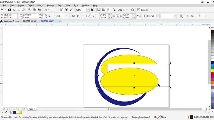Select the chamfered corner style

[x=95, y=16]
